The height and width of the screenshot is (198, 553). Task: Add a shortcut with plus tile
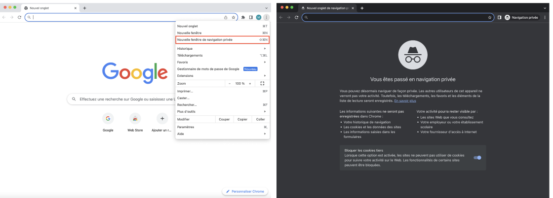coord(162,122)
